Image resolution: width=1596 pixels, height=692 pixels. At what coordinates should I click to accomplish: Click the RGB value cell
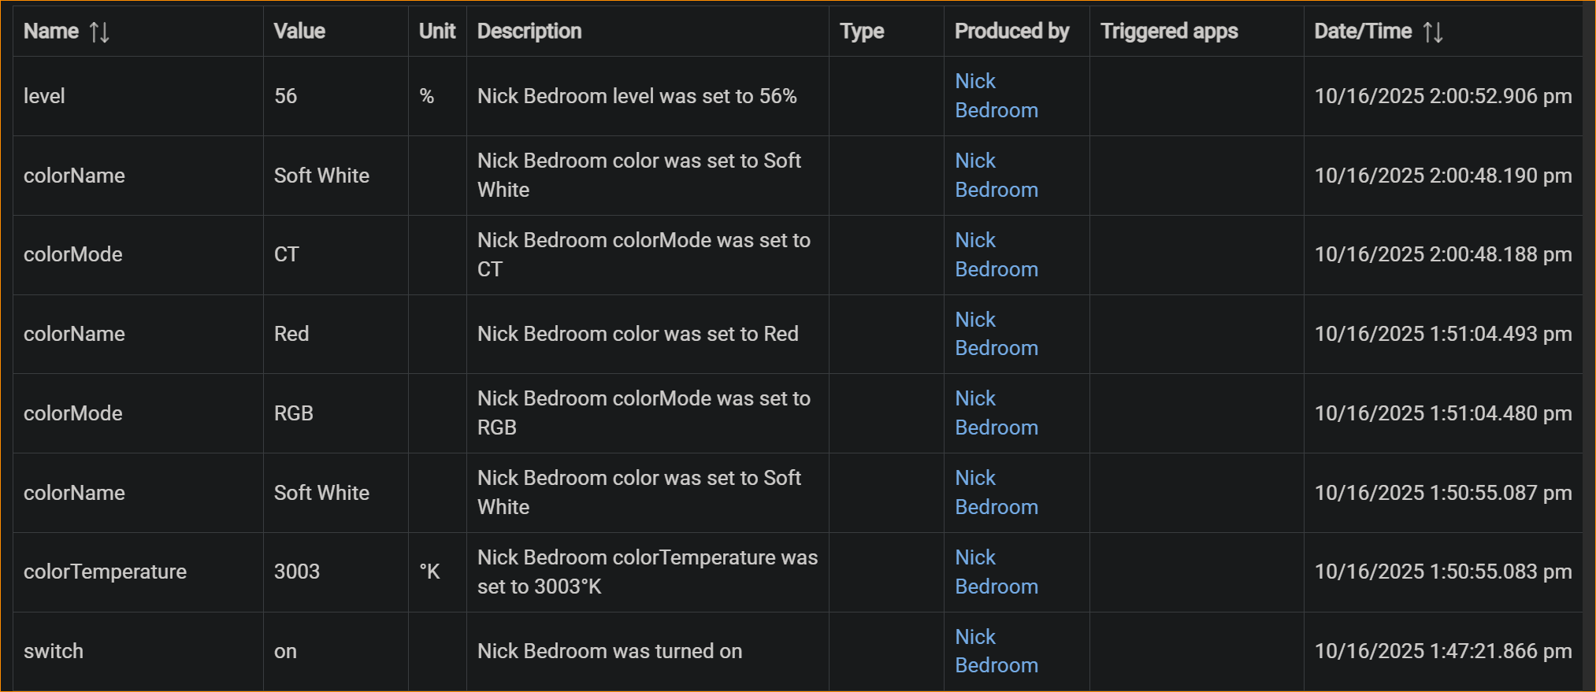(x=294, y=413)
